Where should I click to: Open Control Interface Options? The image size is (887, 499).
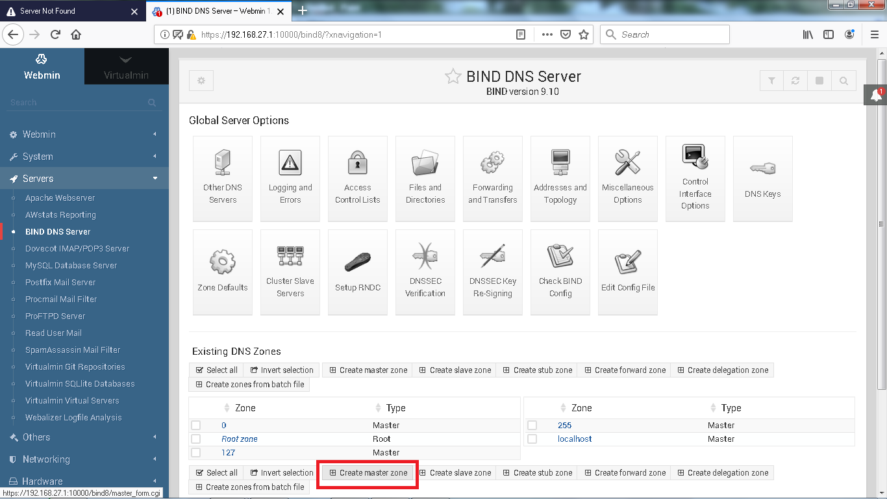695,179
